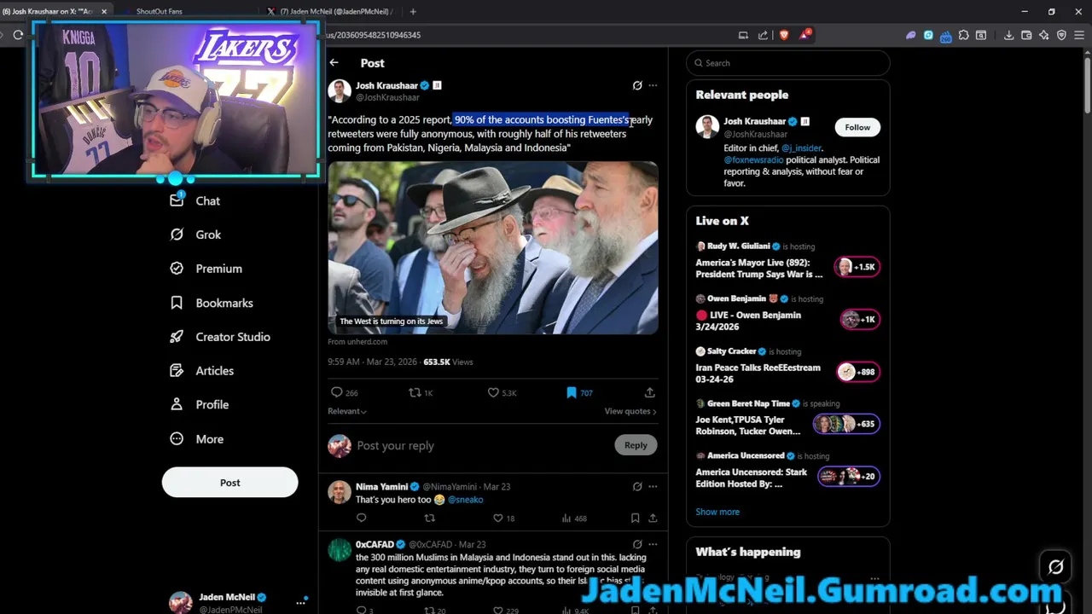Open Bookmarks in the sidebar
The width and height of the screenshot is (1092, 614).
tap(212, 303)
